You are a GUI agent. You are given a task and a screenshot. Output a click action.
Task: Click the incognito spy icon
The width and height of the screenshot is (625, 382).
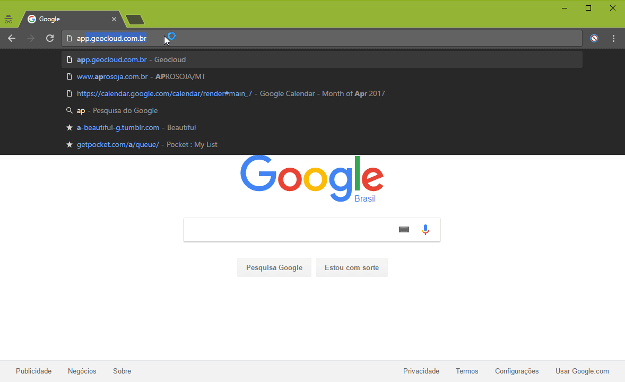coord(8,19)
